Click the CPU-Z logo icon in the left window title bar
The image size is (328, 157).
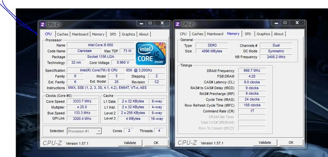43,25
